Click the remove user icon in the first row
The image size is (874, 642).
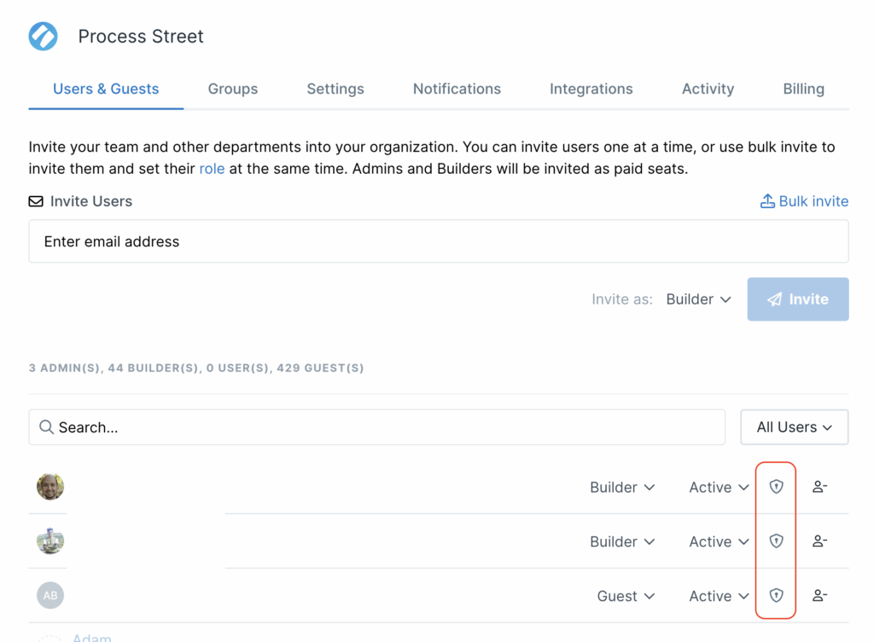[x=819, y=487]
